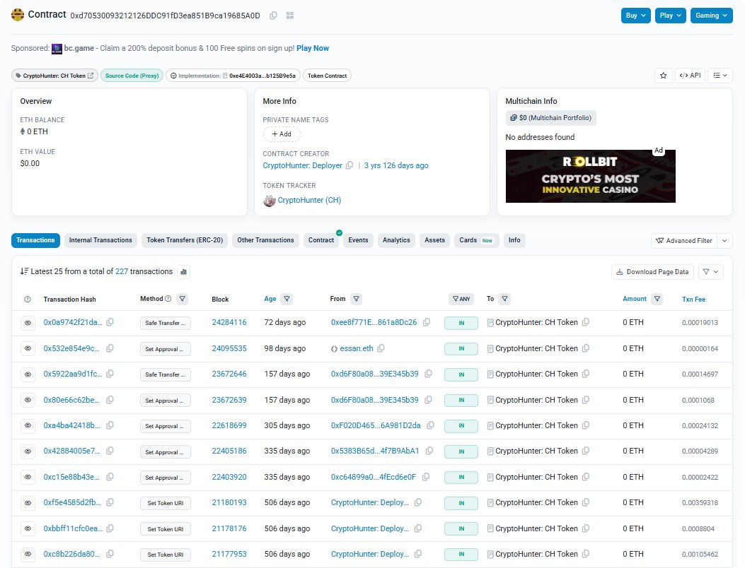Open the Gaming dropdown
The height and width of the screenshot is (568, 745).
point(711,16)
